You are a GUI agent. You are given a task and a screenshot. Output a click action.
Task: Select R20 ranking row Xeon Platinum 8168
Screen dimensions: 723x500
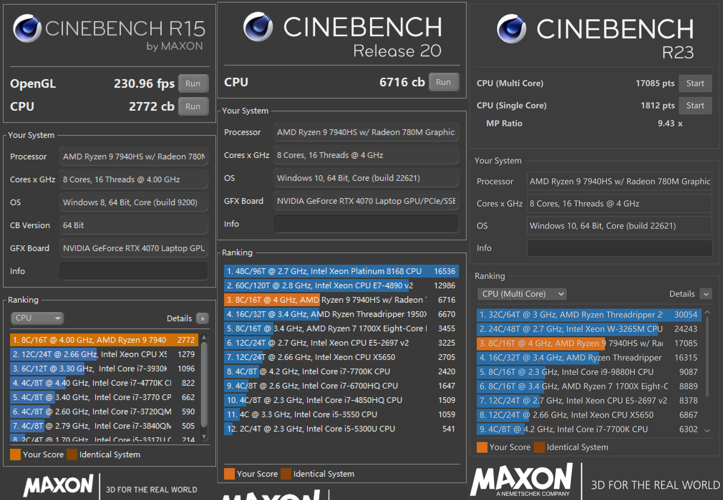341,271
